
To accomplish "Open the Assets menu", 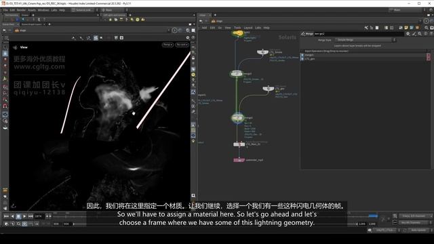I will coord(32,10).
